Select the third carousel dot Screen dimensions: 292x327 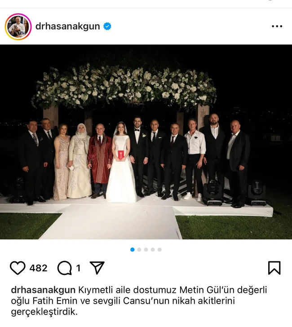click(x=146, y=250)
